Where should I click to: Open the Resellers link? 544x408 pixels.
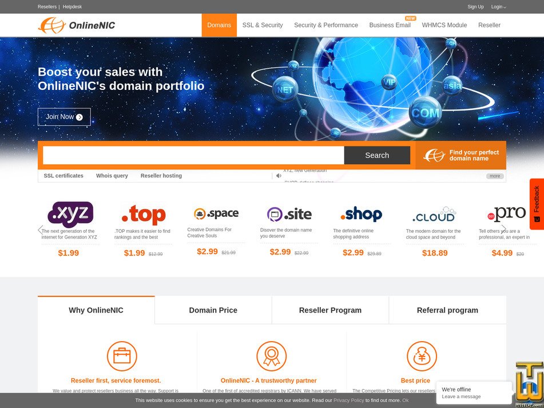pyautogui.click(x=47, y=7)
